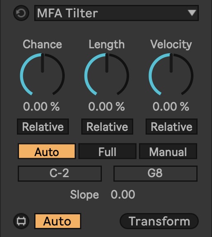Click the Chance 0.00 % value
The image size is (212, 237).
click(x=41, y=107)
